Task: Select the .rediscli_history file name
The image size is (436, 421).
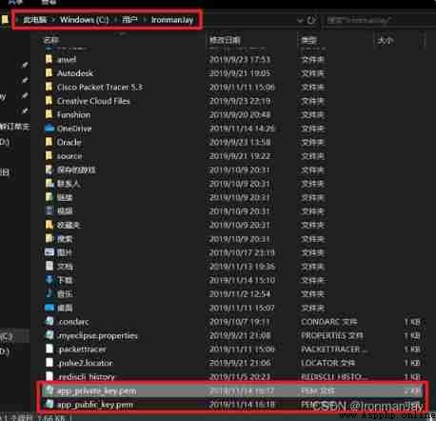Action: click(x=87, y=377)
